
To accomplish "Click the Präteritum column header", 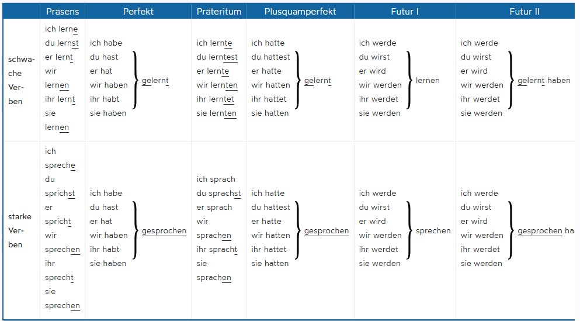I will tap(218, 12).
